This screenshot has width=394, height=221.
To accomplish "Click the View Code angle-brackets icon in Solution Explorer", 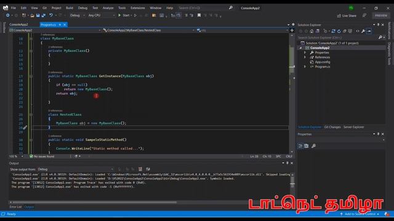I will point(358,31).
